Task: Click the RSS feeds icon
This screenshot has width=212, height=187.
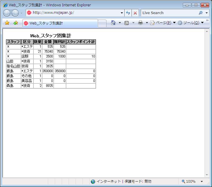Action: 127,23
